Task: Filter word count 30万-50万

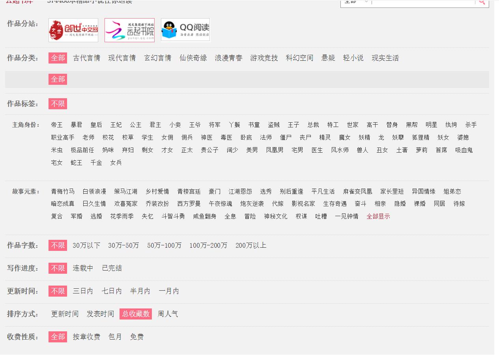Action: [123, 245]
